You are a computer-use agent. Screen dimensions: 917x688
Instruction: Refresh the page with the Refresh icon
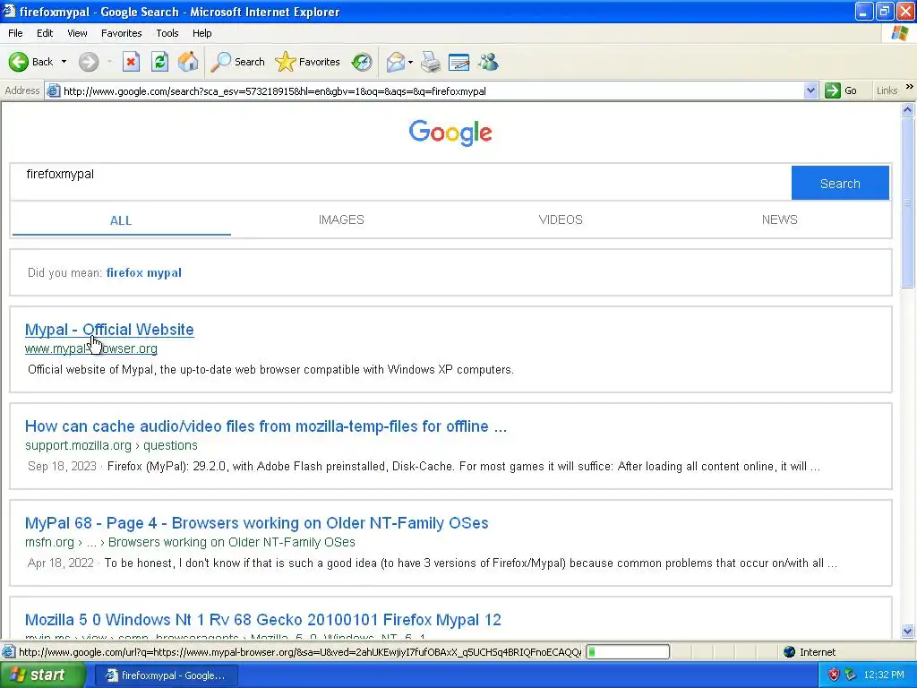(x=159, y=62)
